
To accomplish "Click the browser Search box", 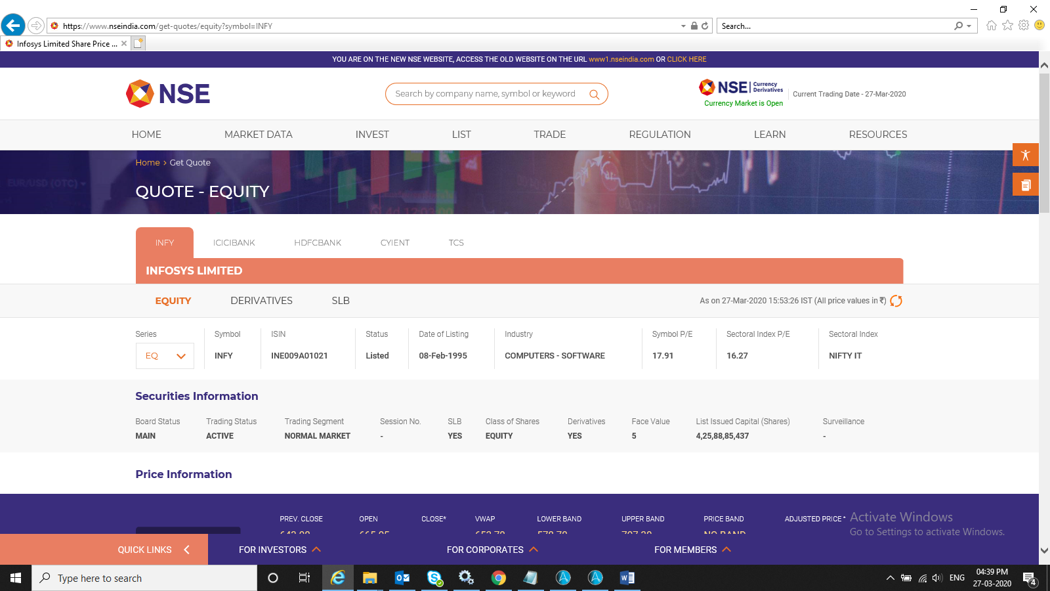I will [x=836, y=26].
